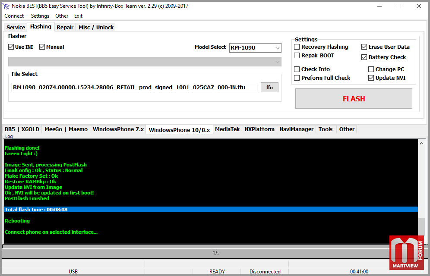
Task: Click the 0% progress bar
Action: coord(215,253)
